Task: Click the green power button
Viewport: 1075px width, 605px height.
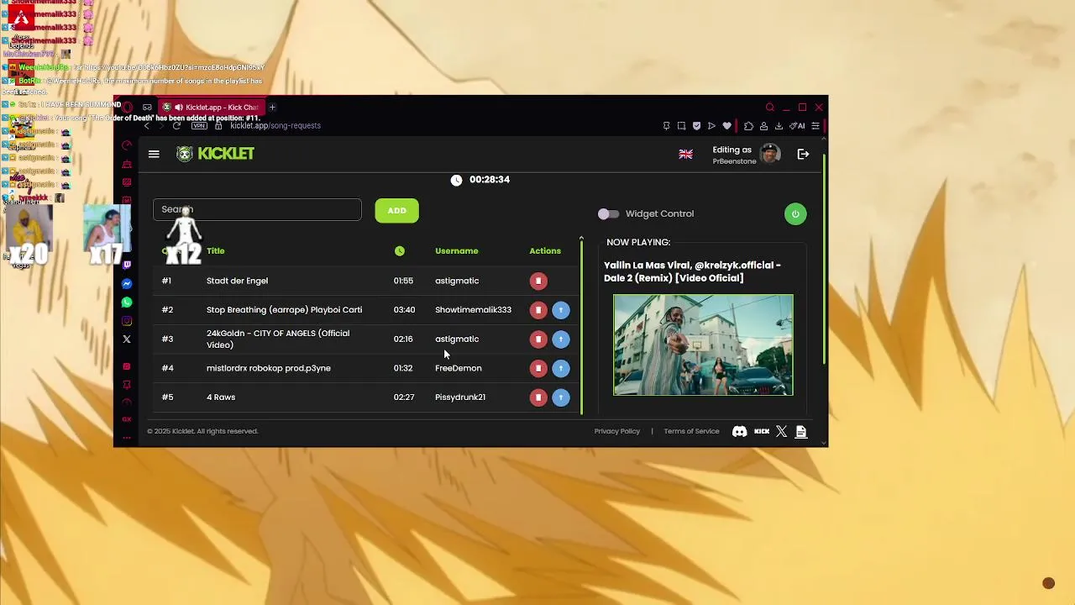Action: pos(795,213)
